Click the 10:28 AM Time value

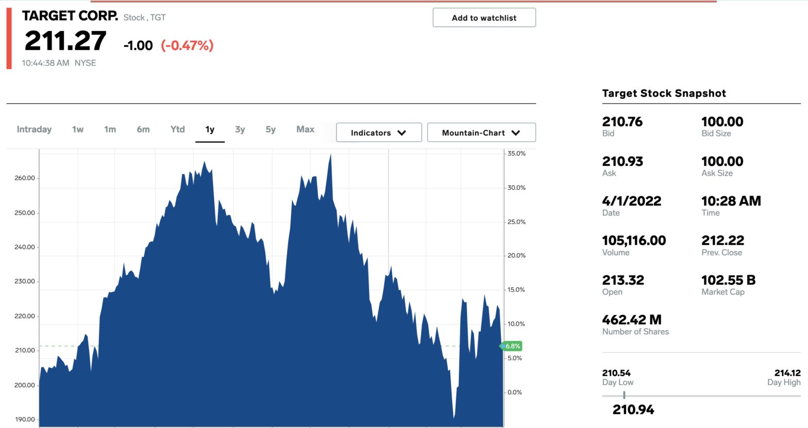tap(731, 201)
